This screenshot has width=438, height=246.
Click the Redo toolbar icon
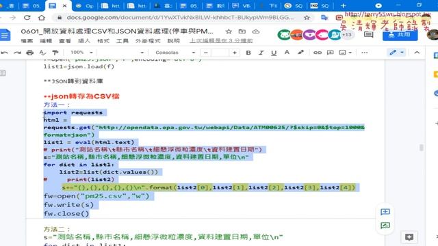(x=17, y=53)
